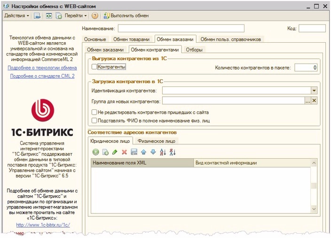Click the Finish editing save icon
331x238 pixels.
tap(134, 152)
